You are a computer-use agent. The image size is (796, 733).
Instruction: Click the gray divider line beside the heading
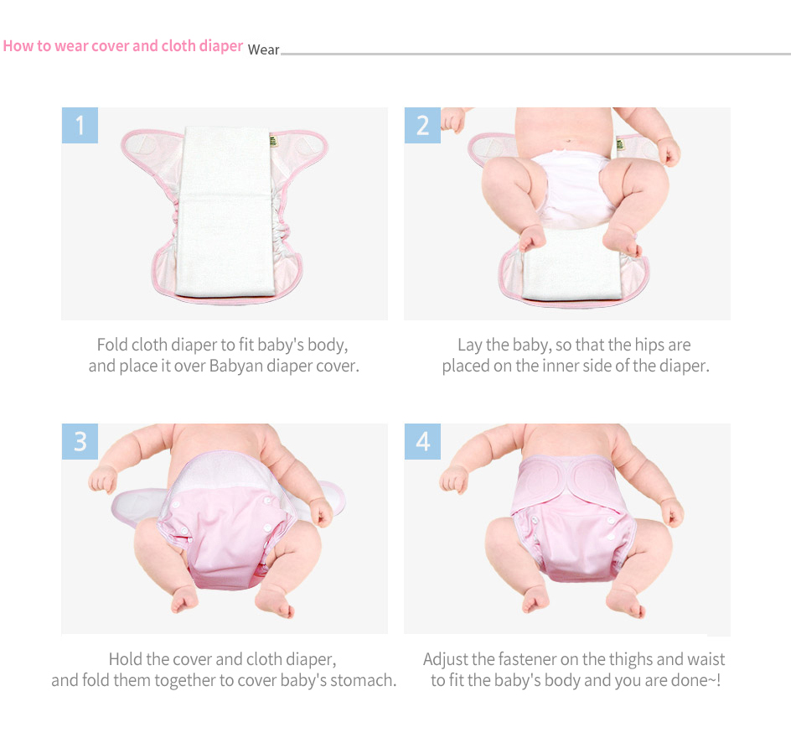535,54
